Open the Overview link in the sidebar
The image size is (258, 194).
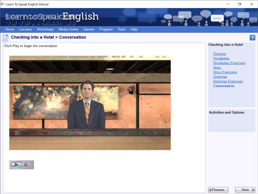tap(220, 54)
